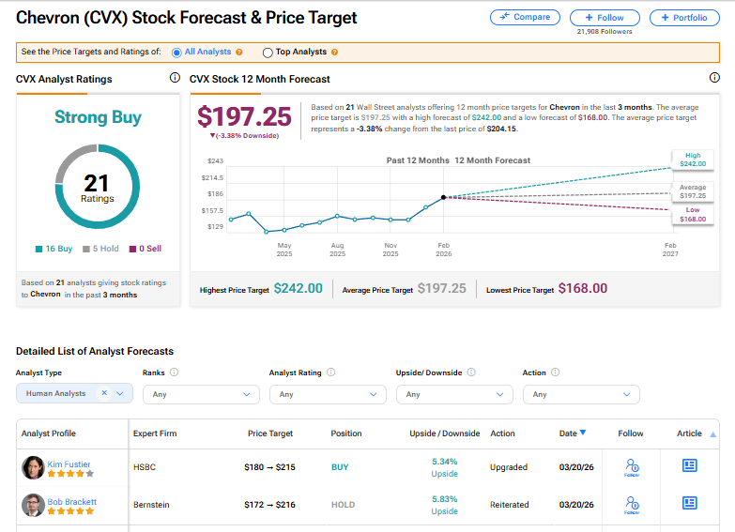Viewport: 735px width, 532px height.
Task: Open Kim Fustier's article icon
Action: 689,465
